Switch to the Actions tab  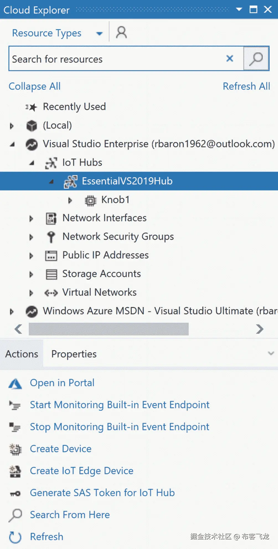point(22,354)
